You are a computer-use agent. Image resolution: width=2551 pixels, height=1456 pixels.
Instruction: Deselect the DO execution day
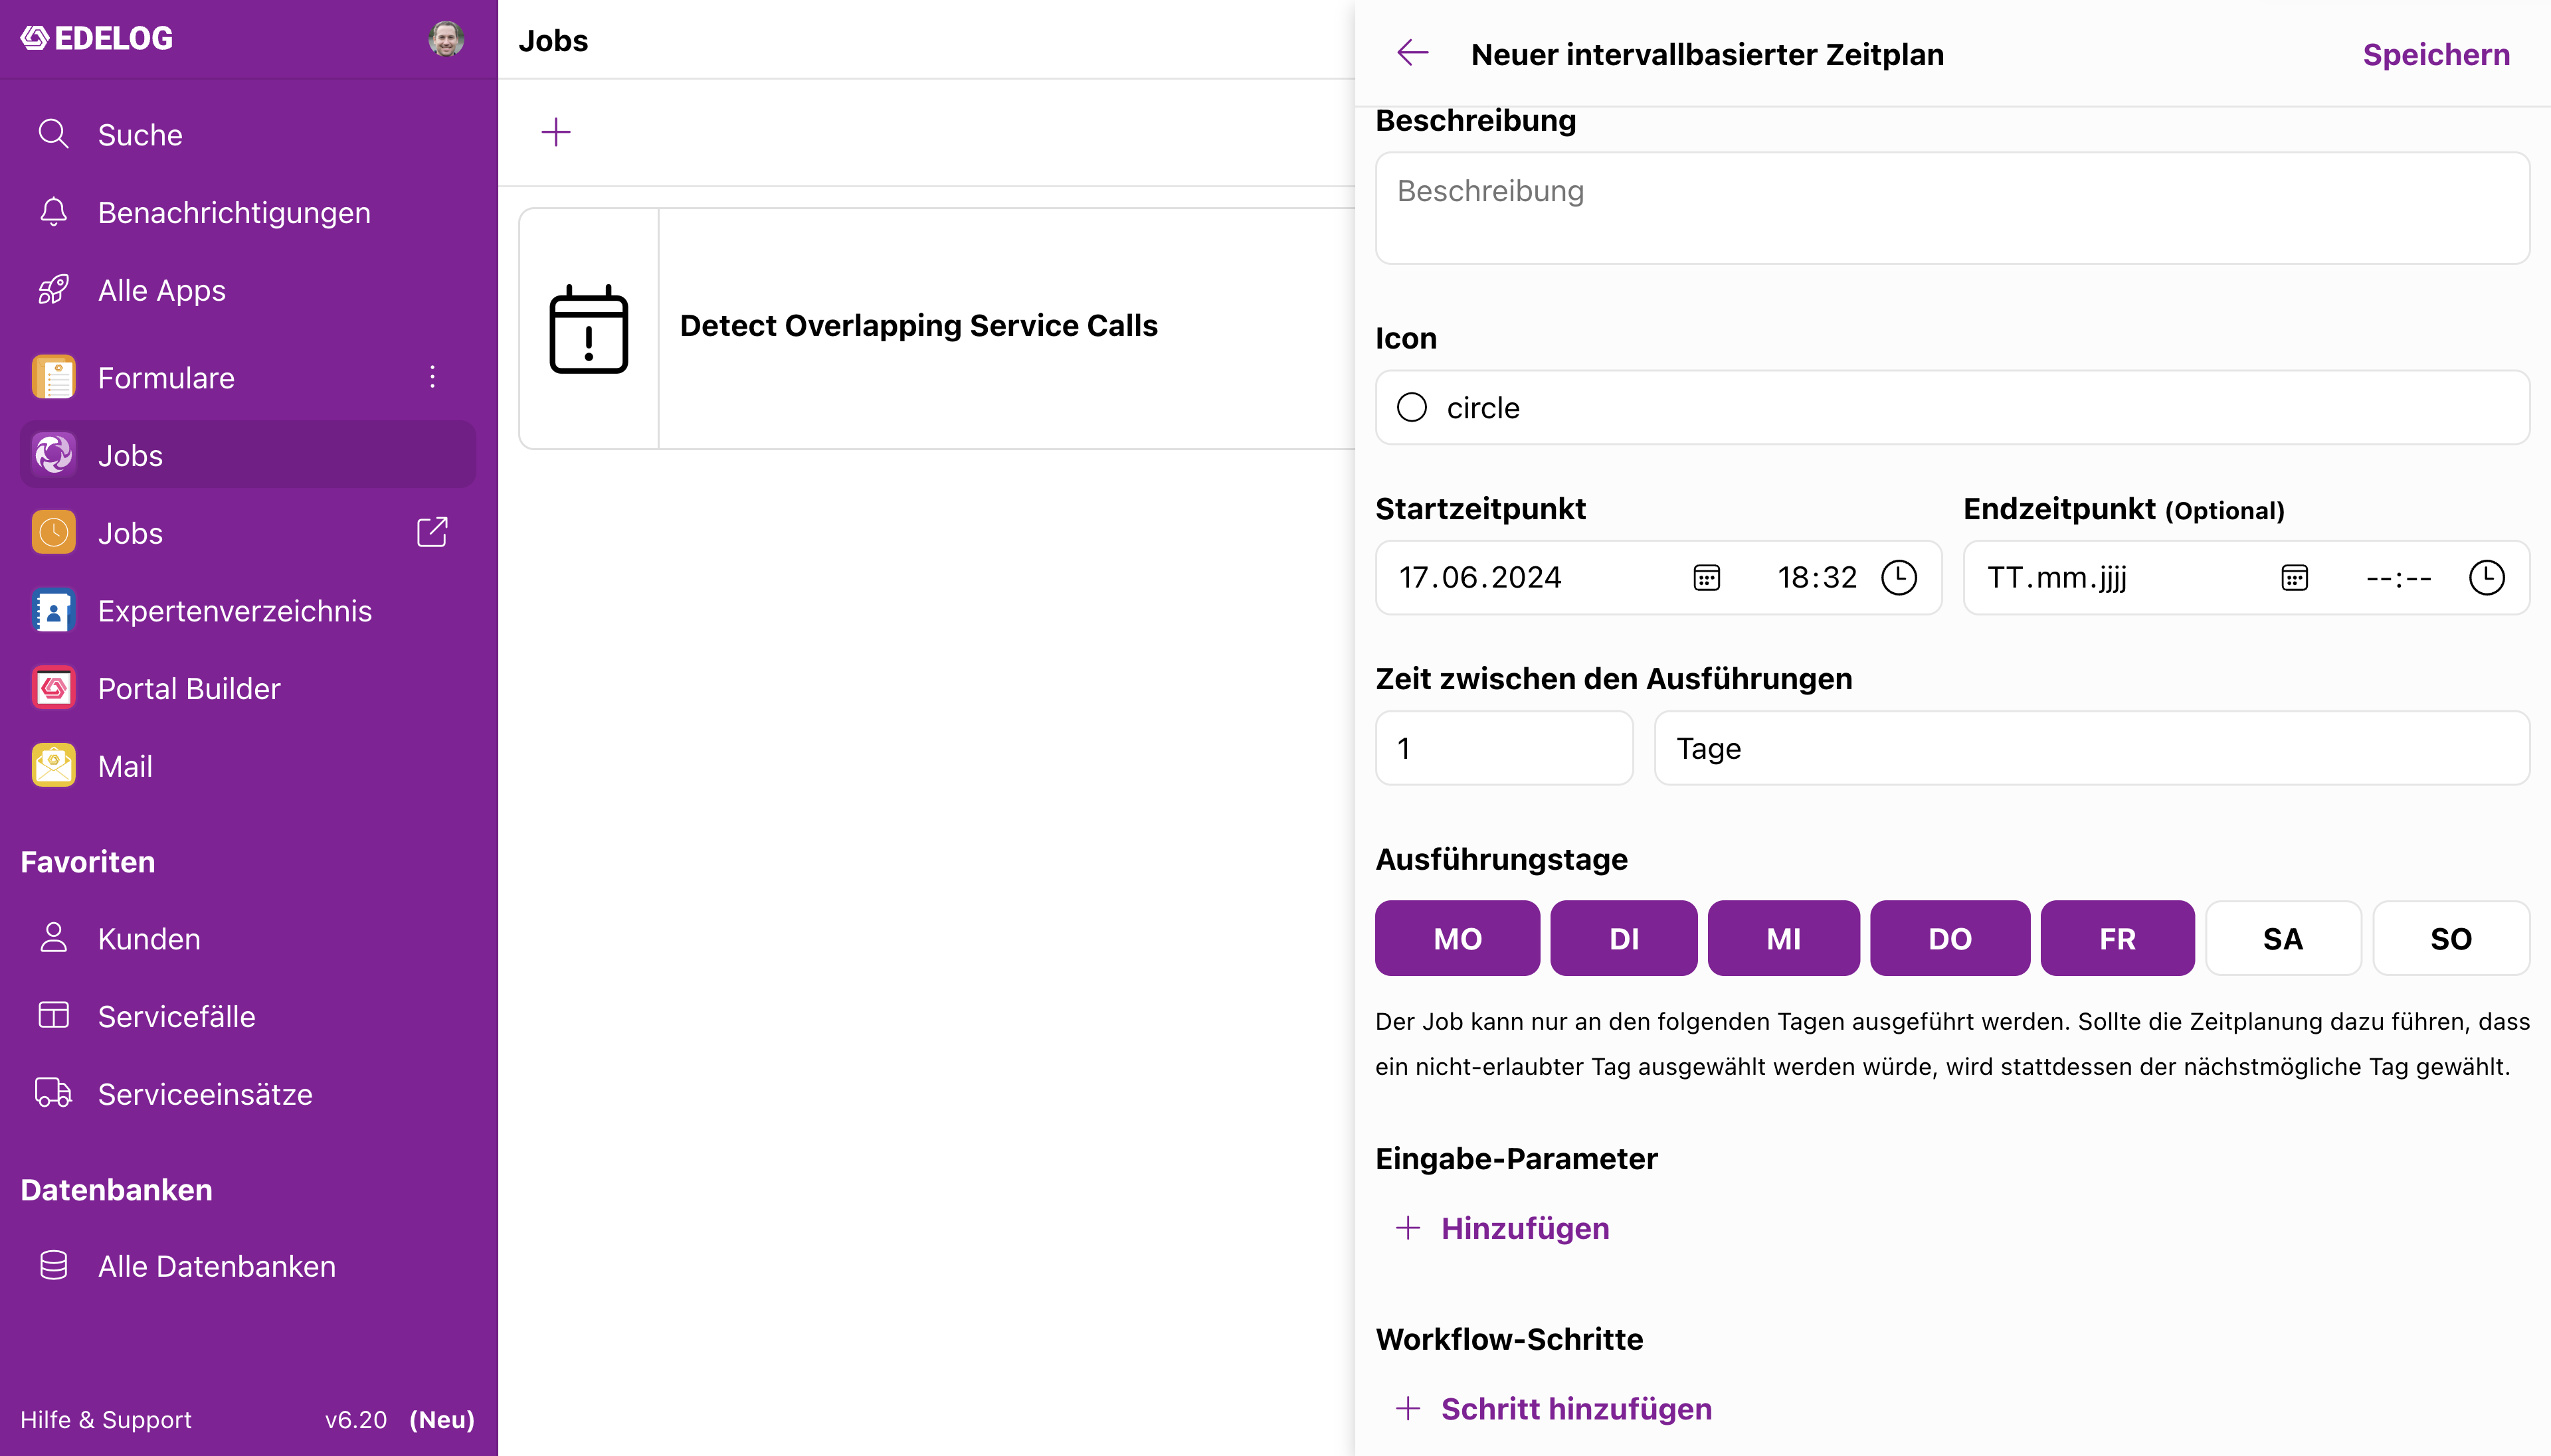(1950, 938)
